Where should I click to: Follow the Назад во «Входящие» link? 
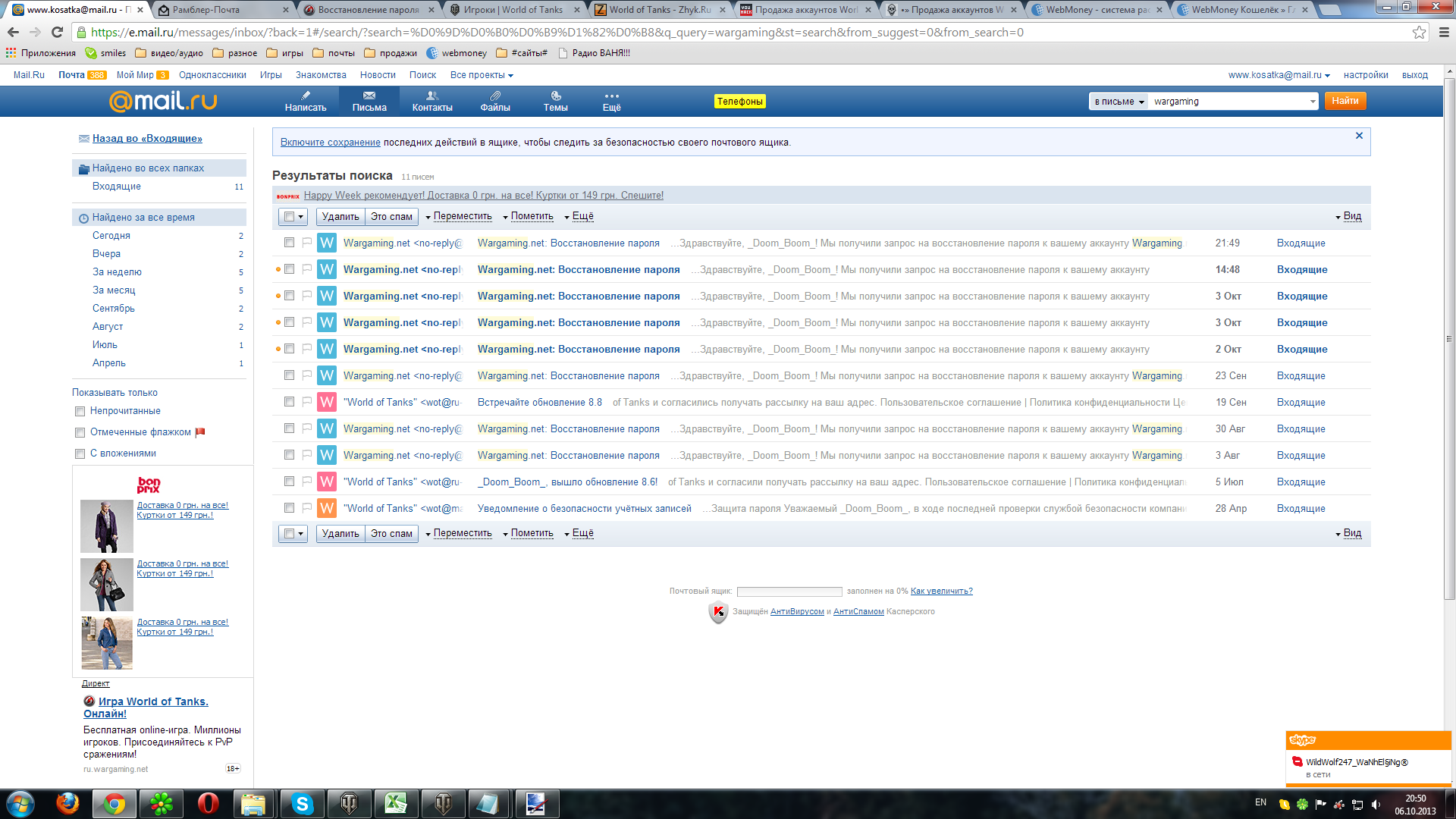pyautogui.click(x=147, y=138)
